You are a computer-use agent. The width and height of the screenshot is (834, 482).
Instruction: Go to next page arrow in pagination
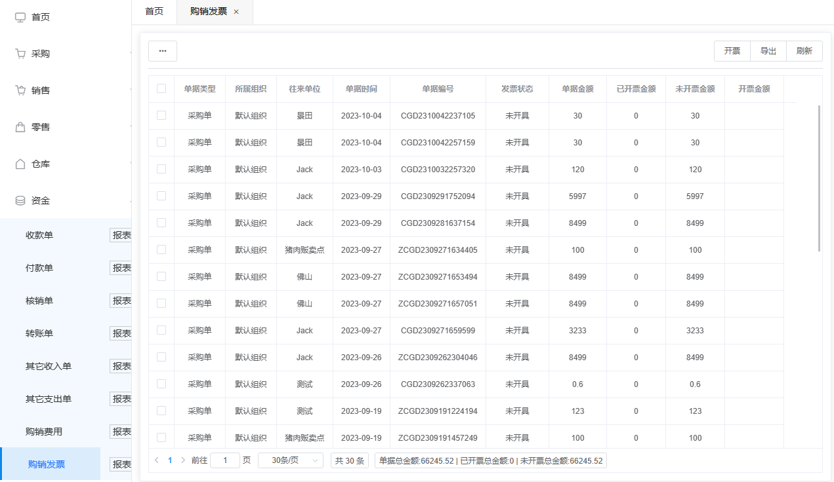point(183,460)
